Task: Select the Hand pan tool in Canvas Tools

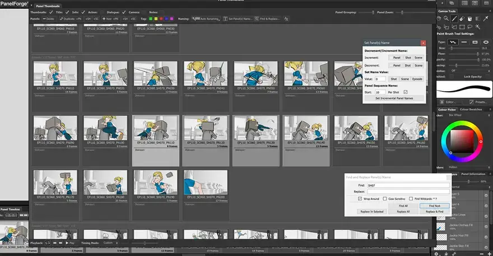Action: point(439,19)
